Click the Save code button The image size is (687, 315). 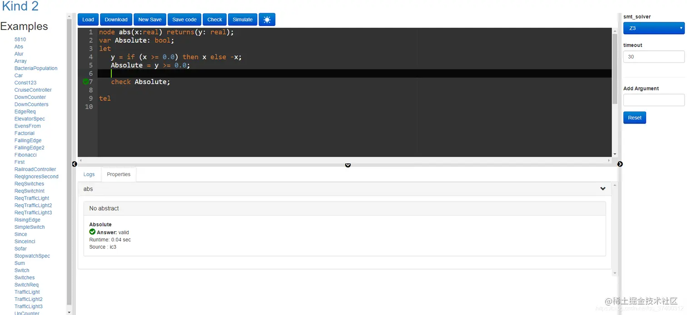[184, 20]
